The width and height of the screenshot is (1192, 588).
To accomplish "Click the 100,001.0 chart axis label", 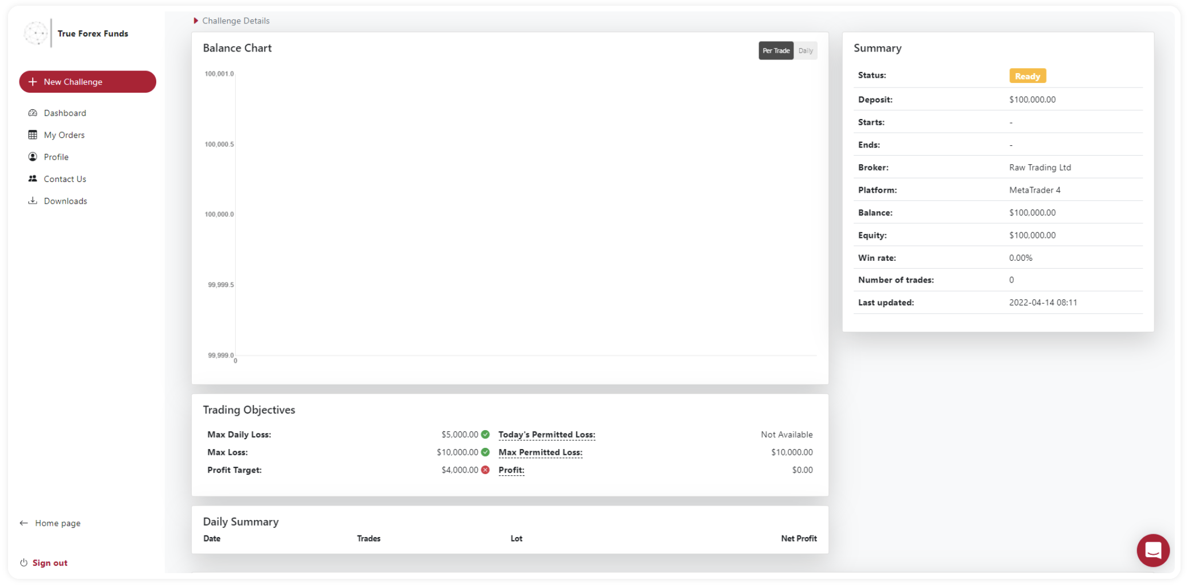I will tap(219, 74).
